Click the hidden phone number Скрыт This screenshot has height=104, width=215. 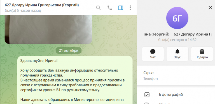[148, 73]
